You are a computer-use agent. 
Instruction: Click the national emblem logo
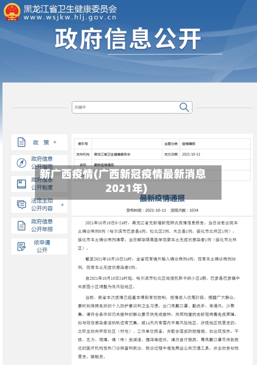point(12,12)
